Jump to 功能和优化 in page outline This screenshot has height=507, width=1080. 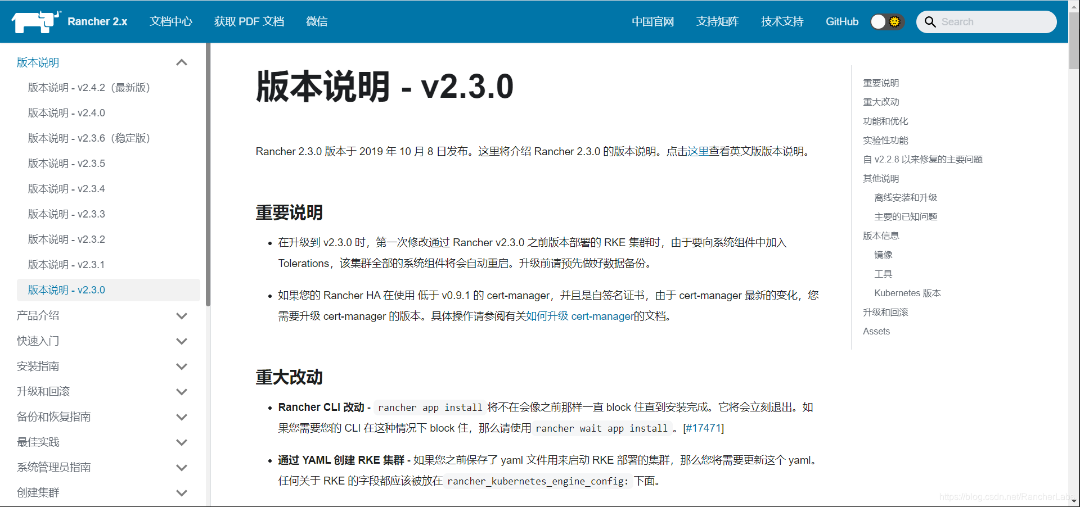[x=885, y=121]
